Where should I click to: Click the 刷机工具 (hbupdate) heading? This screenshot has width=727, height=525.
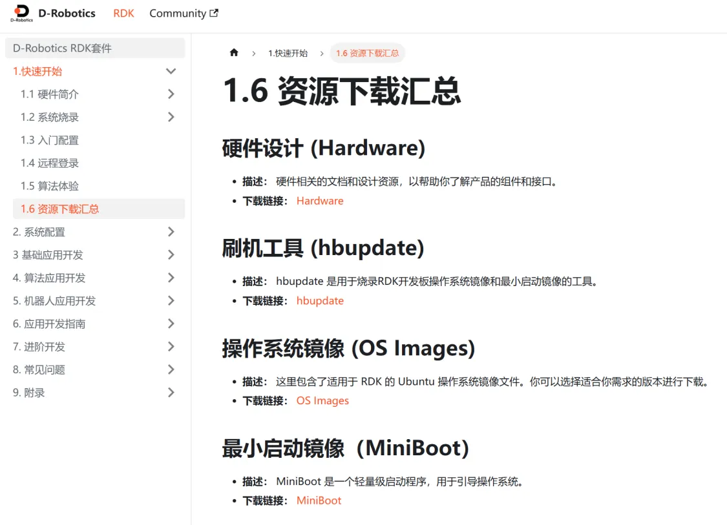pos(323,248)
